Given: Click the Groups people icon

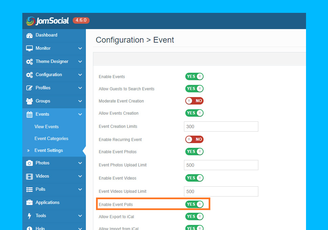Looking at the screenshot, I should click(29, 101).
